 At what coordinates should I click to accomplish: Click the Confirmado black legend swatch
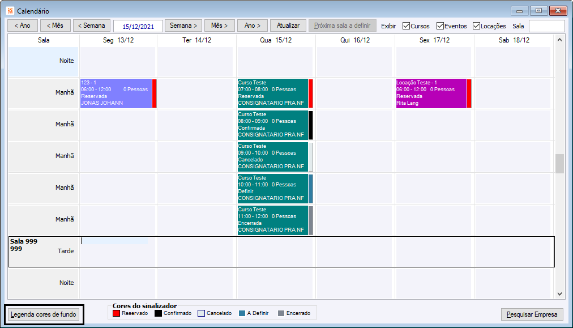coord(158,313)
